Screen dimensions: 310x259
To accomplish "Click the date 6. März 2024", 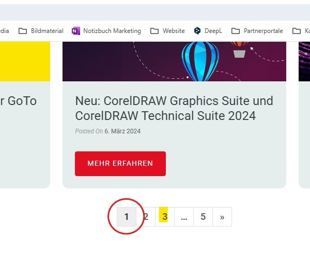I will (x=122, y=131).
